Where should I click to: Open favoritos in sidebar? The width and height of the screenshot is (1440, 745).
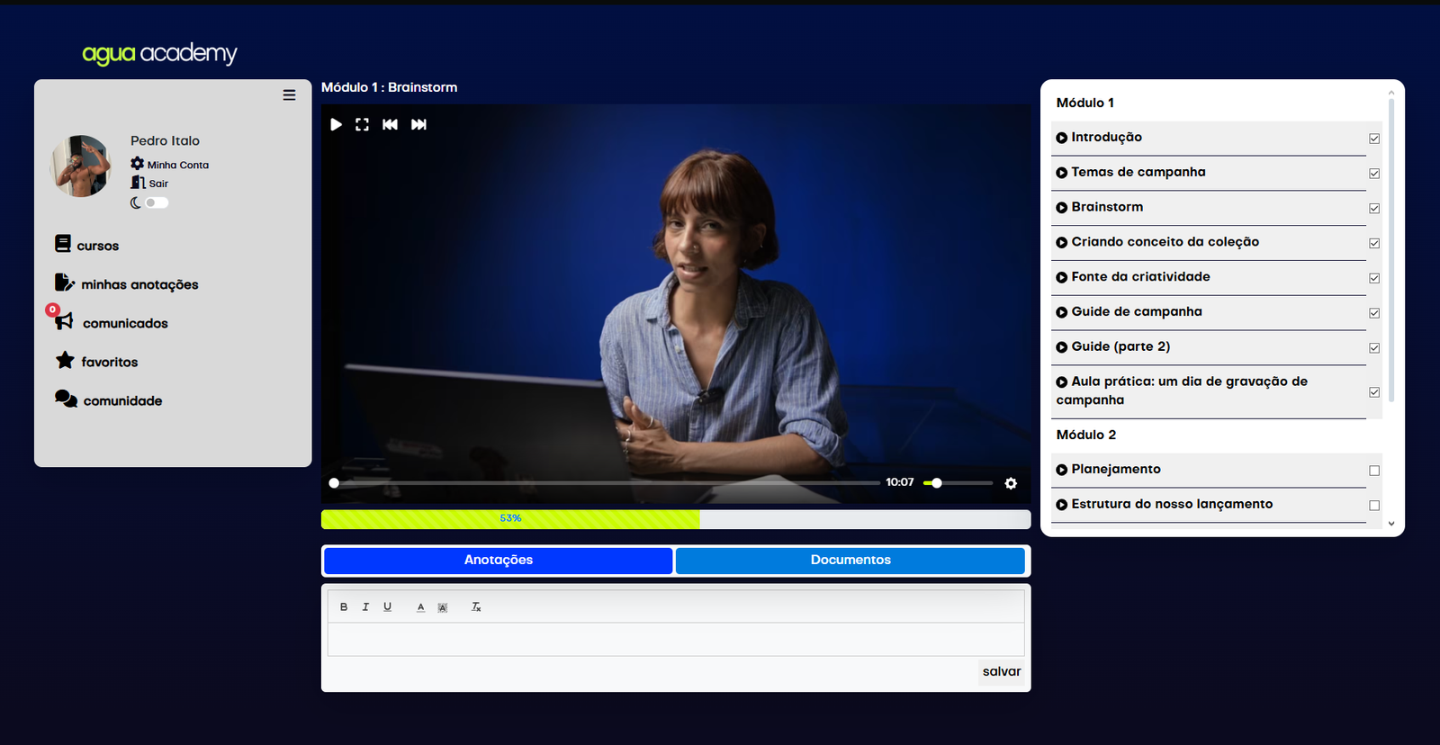[x=96, y=361]
